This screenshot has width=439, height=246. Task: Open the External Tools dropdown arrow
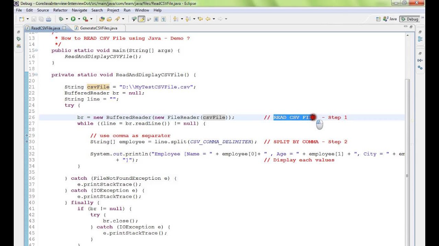point(91,19)
